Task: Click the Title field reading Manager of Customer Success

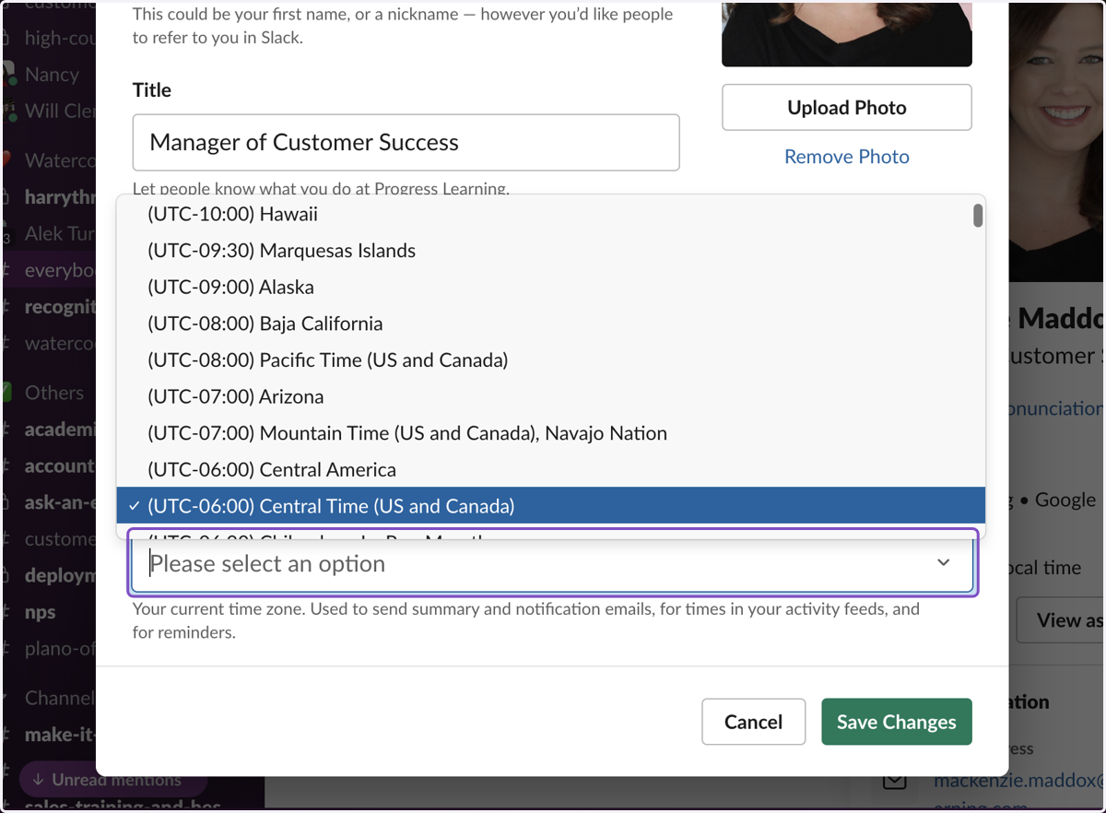Action: [x=406, y=142]
